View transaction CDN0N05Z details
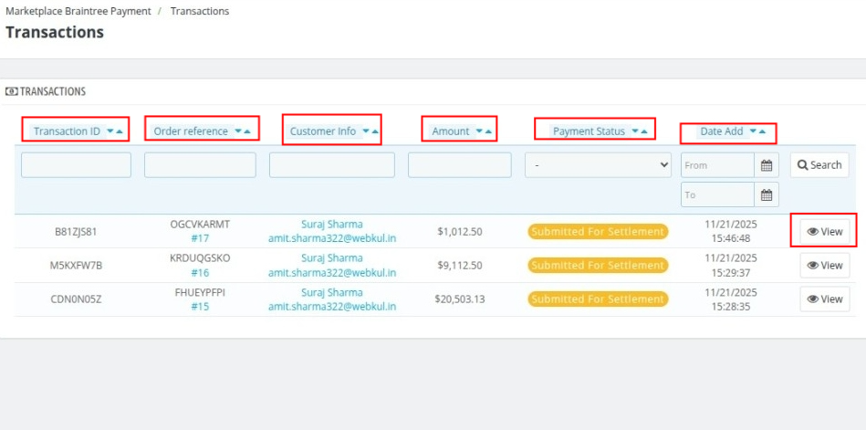This screenshot has height=430, width=866. pos(825,299)
